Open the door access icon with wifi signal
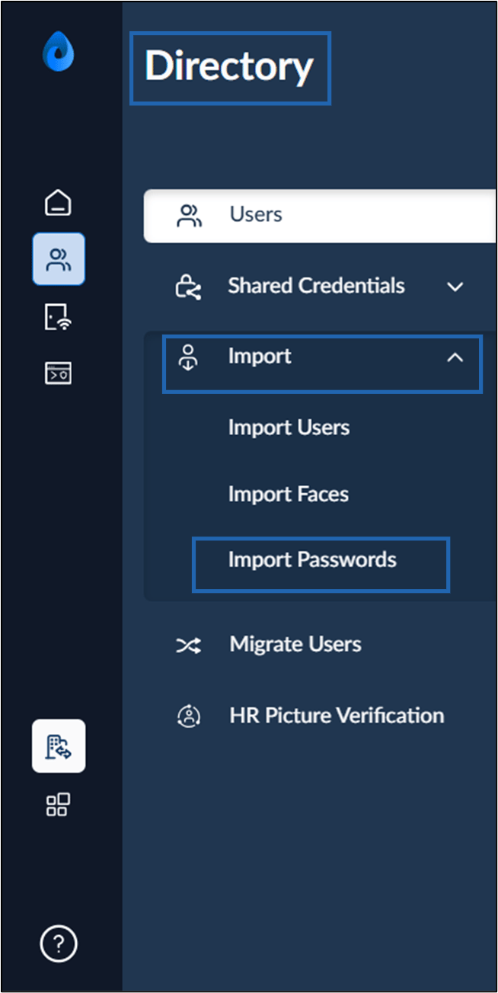This screenshot has height=993, width=498. pyautogui.click(x=59, y=316)
